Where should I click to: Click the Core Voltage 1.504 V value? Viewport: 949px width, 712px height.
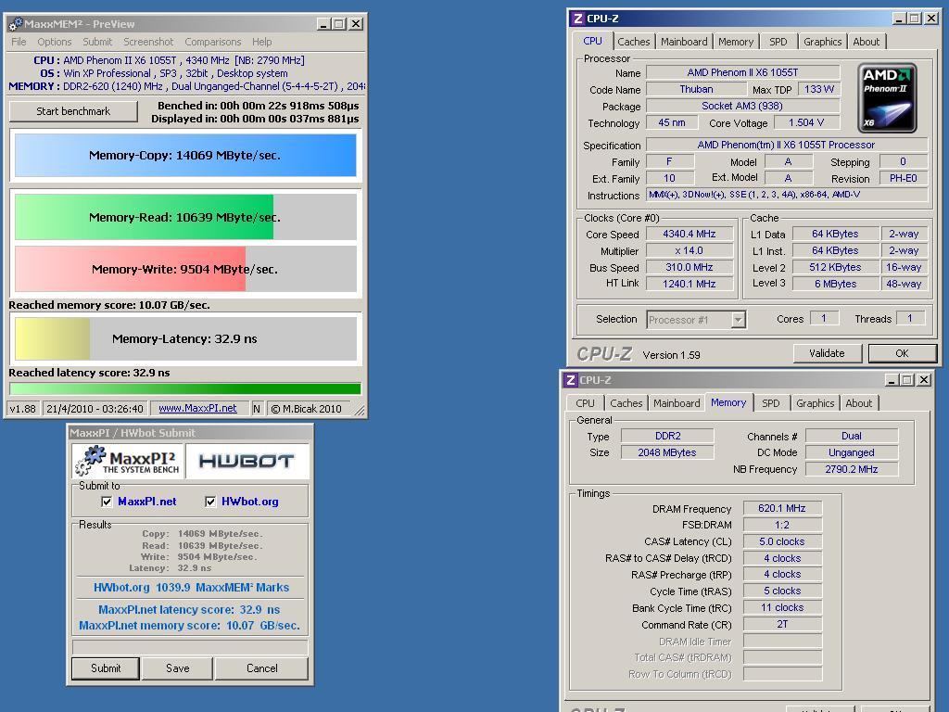(806, 123)
